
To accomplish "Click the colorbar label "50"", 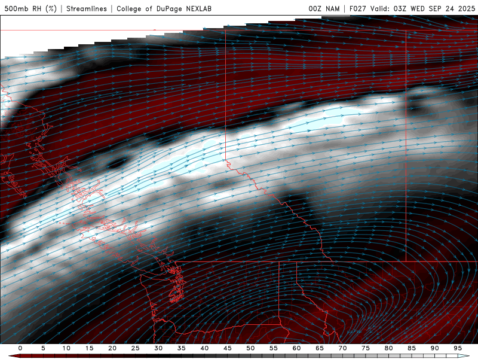I will point(250,348).
